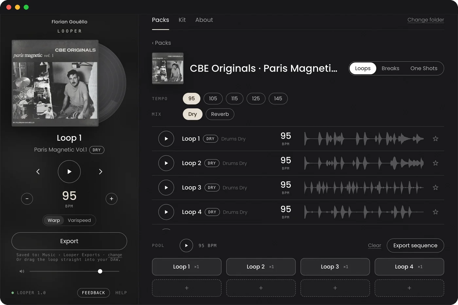Skip to the next loop arrow

[x=100, y=171]
